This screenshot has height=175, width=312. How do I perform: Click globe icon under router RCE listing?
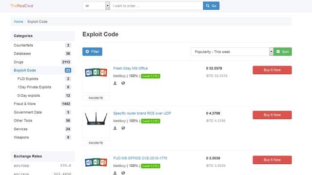(x=123, y=128)
